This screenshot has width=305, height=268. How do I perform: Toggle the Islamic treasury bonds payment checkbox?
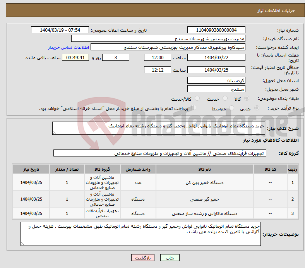(194, 107)
